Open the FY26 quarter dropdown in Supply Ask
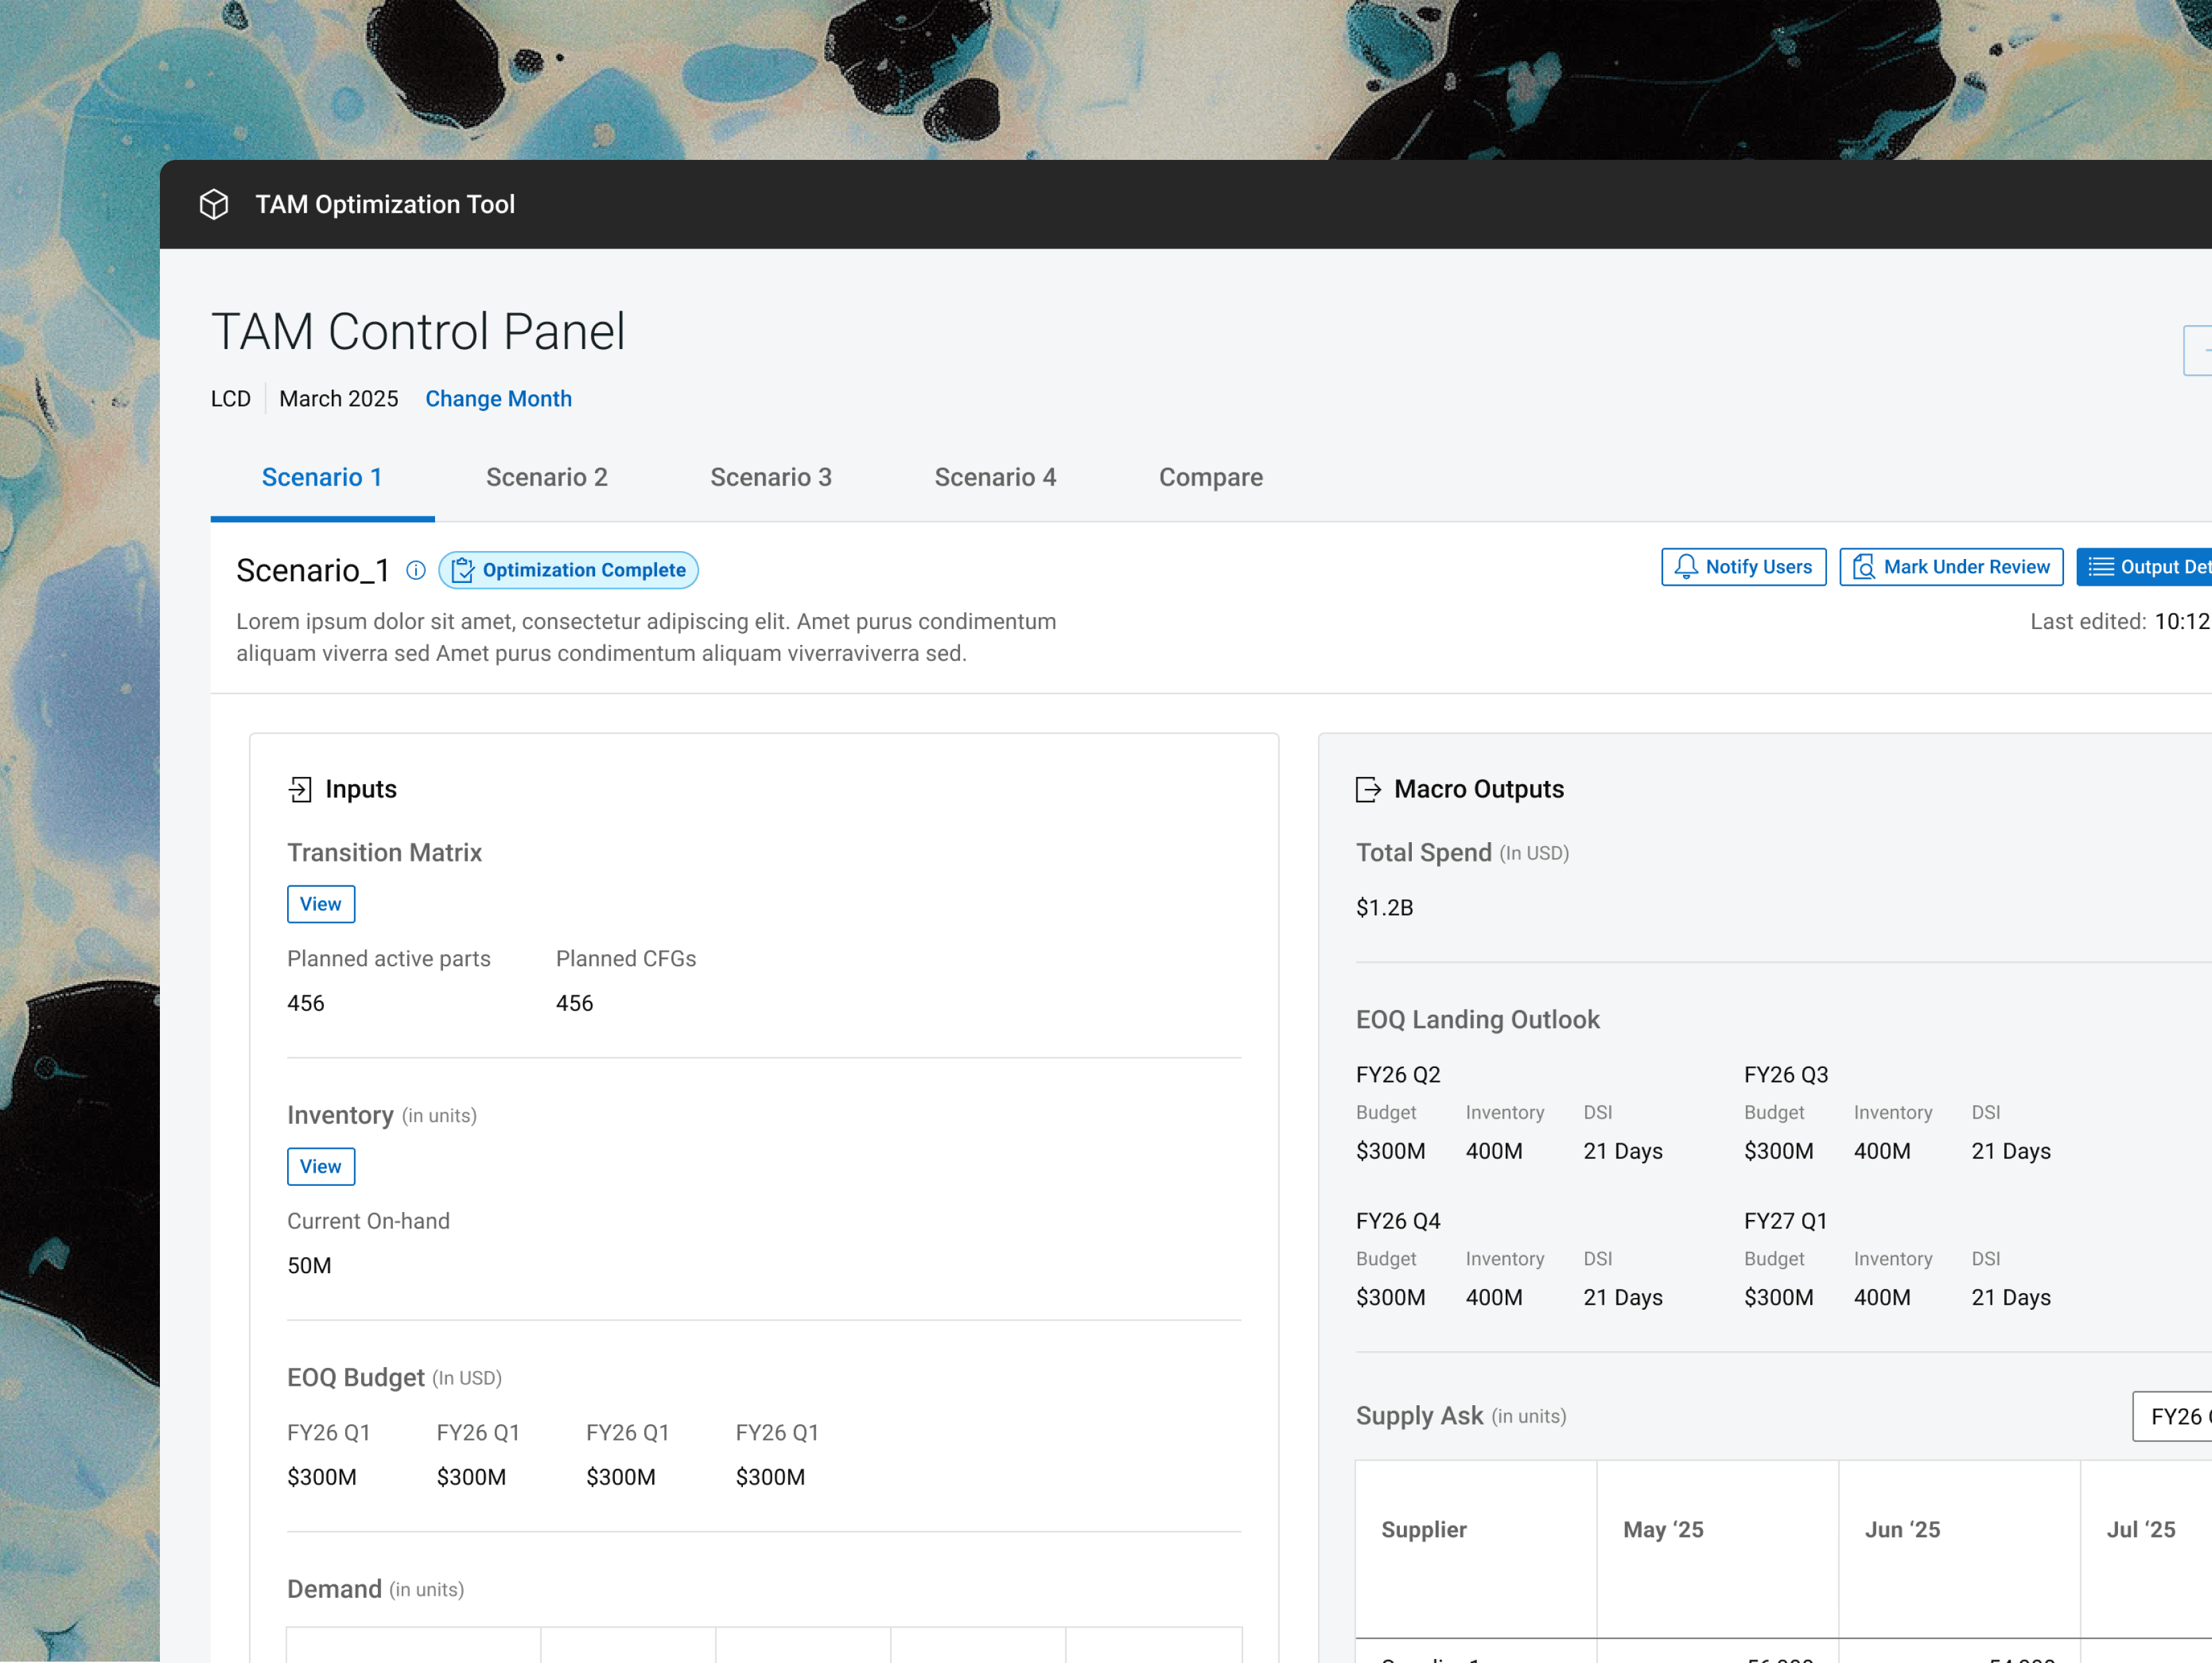This screenshot has height=1663, width=2212. click(x=2176, y=1416)
